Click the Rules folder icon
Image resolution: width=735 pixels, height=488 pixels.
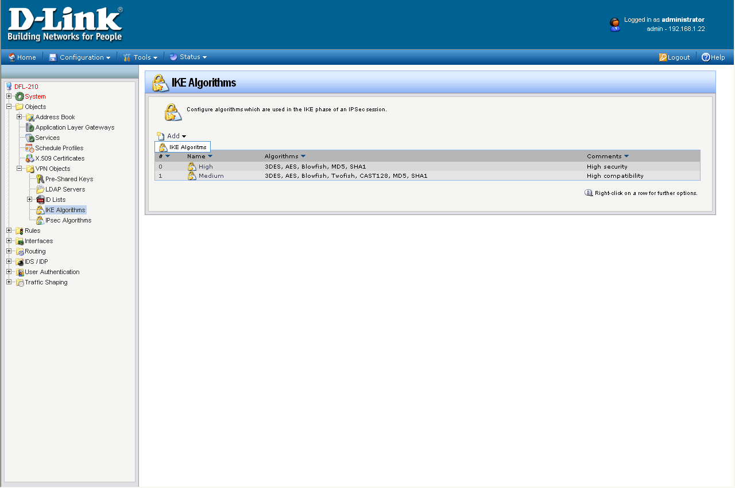[x=20, y=231]
